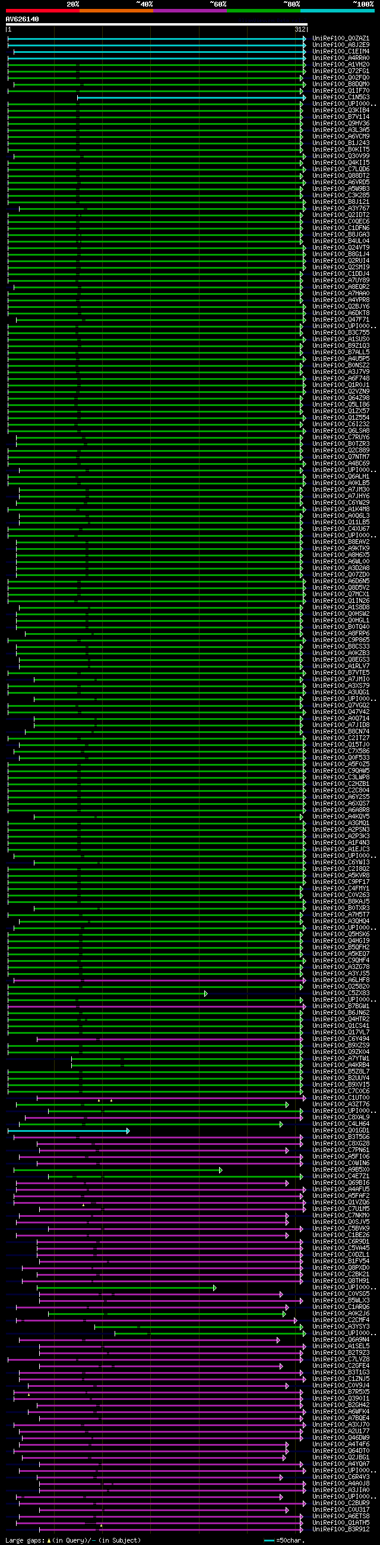Open hit UniRef100_A4RRA0
380x1545 pixels.
pyautogui.click(x=340, y=58)
